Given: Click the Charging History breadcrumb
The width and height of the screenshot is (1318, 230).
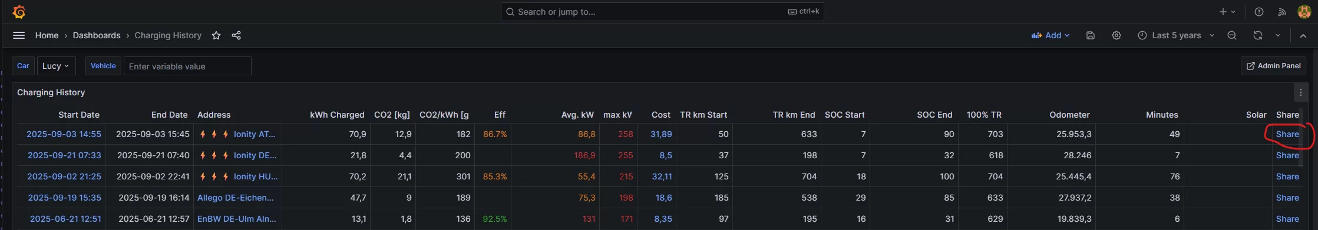Looking at the screenshot, I should (x=168, y=35).
